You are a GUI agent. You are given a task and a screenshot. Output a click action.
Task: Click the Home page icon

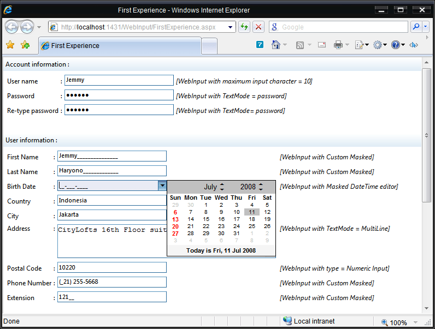(276, 45)
